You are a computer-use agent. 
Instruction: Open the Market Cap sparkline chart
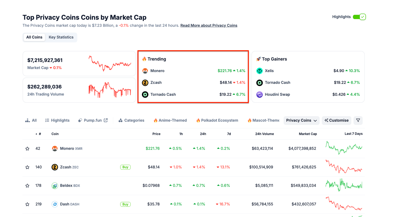coord(110,63)
